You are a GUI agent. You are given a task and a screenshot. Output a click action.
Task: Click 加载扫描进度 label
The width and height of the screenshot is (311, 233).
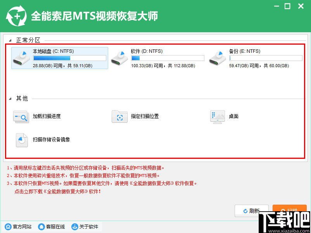coord(47,116)
